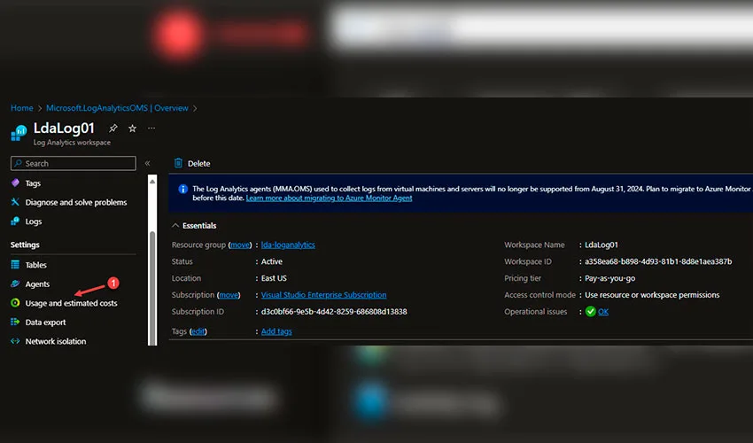Select East US location text

coord(274,278)
